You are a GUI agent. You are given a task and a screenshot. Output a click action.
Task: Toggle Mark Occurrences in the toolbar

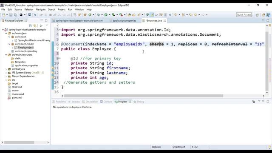click(x=152, y=15)
